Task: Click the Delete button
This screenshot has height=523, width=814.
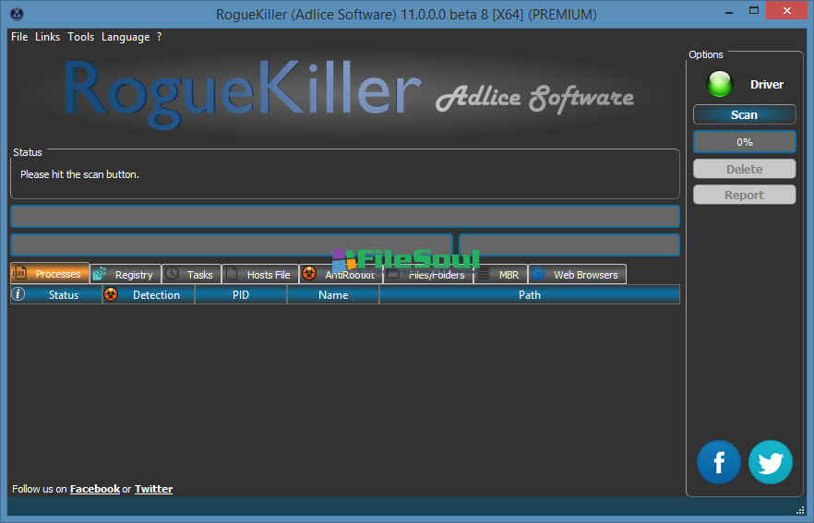Action: pyautogui.click(x=745, y=169)
